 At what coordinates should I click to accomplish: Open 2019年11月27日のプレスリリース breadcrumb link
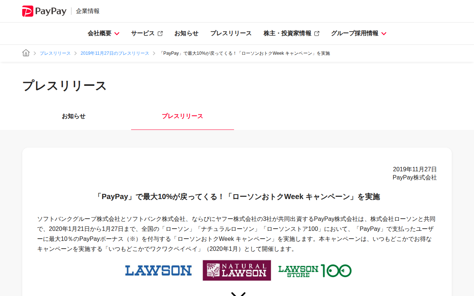point(115,53)
